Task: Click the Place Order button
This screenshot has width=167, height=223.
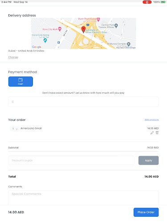Action: (x=146, y=212)
